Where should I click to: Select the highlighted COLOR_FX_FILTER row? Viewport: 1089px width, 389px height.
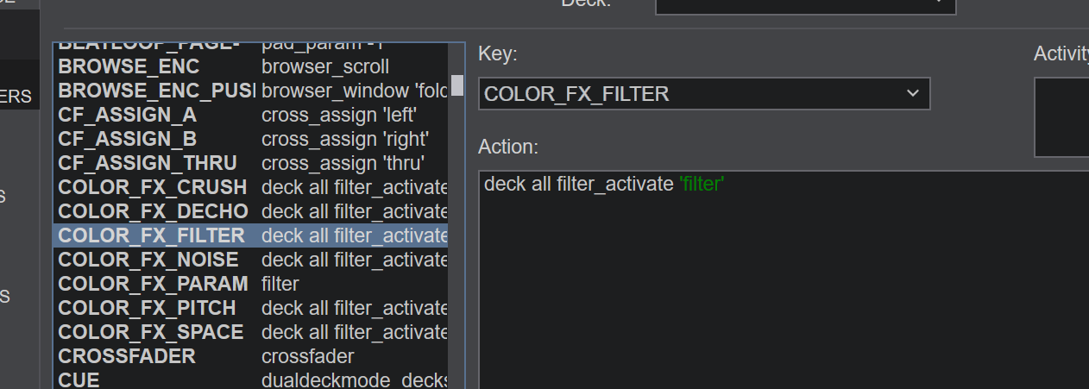(x=250, y=235)
